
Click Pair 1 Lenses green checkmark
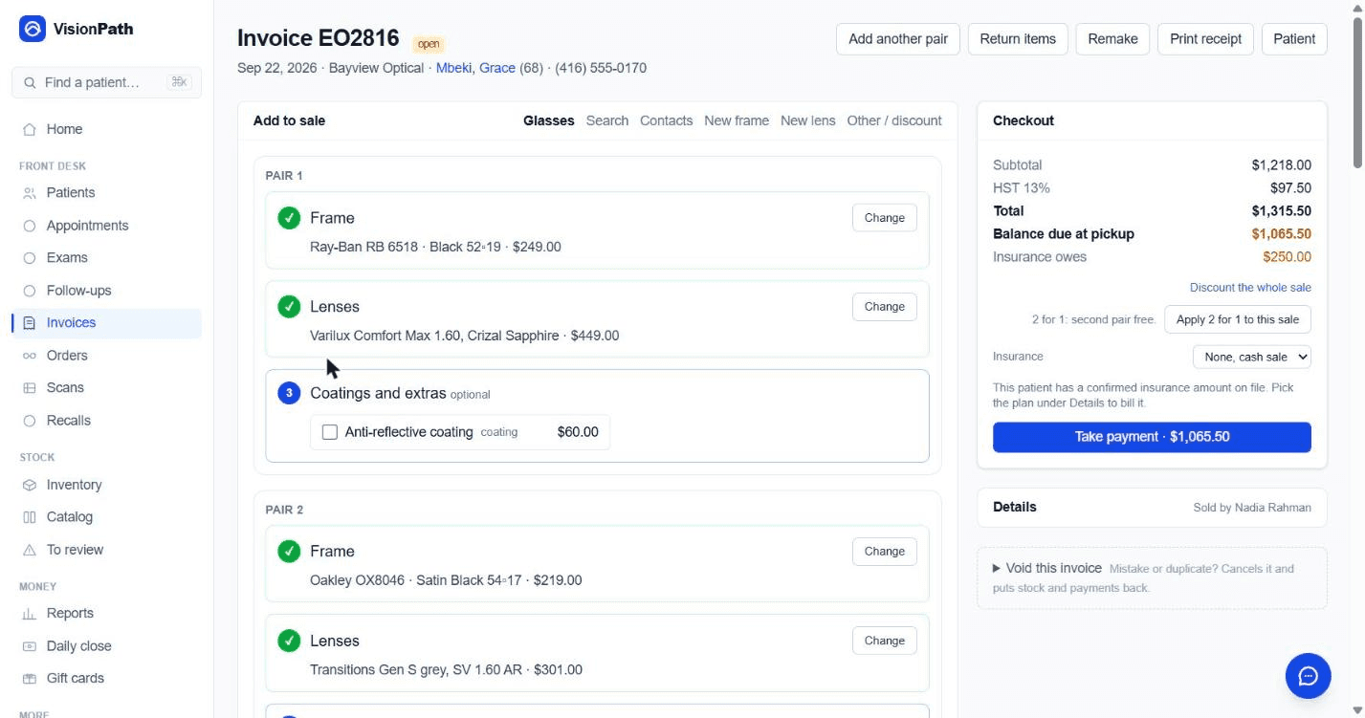pos(289,307)
